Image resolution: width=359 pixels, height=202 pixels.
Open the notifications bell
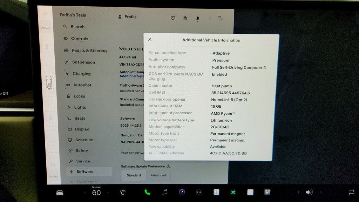(198, 18)
